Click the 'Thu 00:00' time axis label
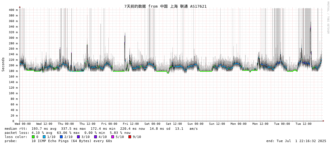The image size is (331, 145). pyautogui.click(x=66, y=124)
